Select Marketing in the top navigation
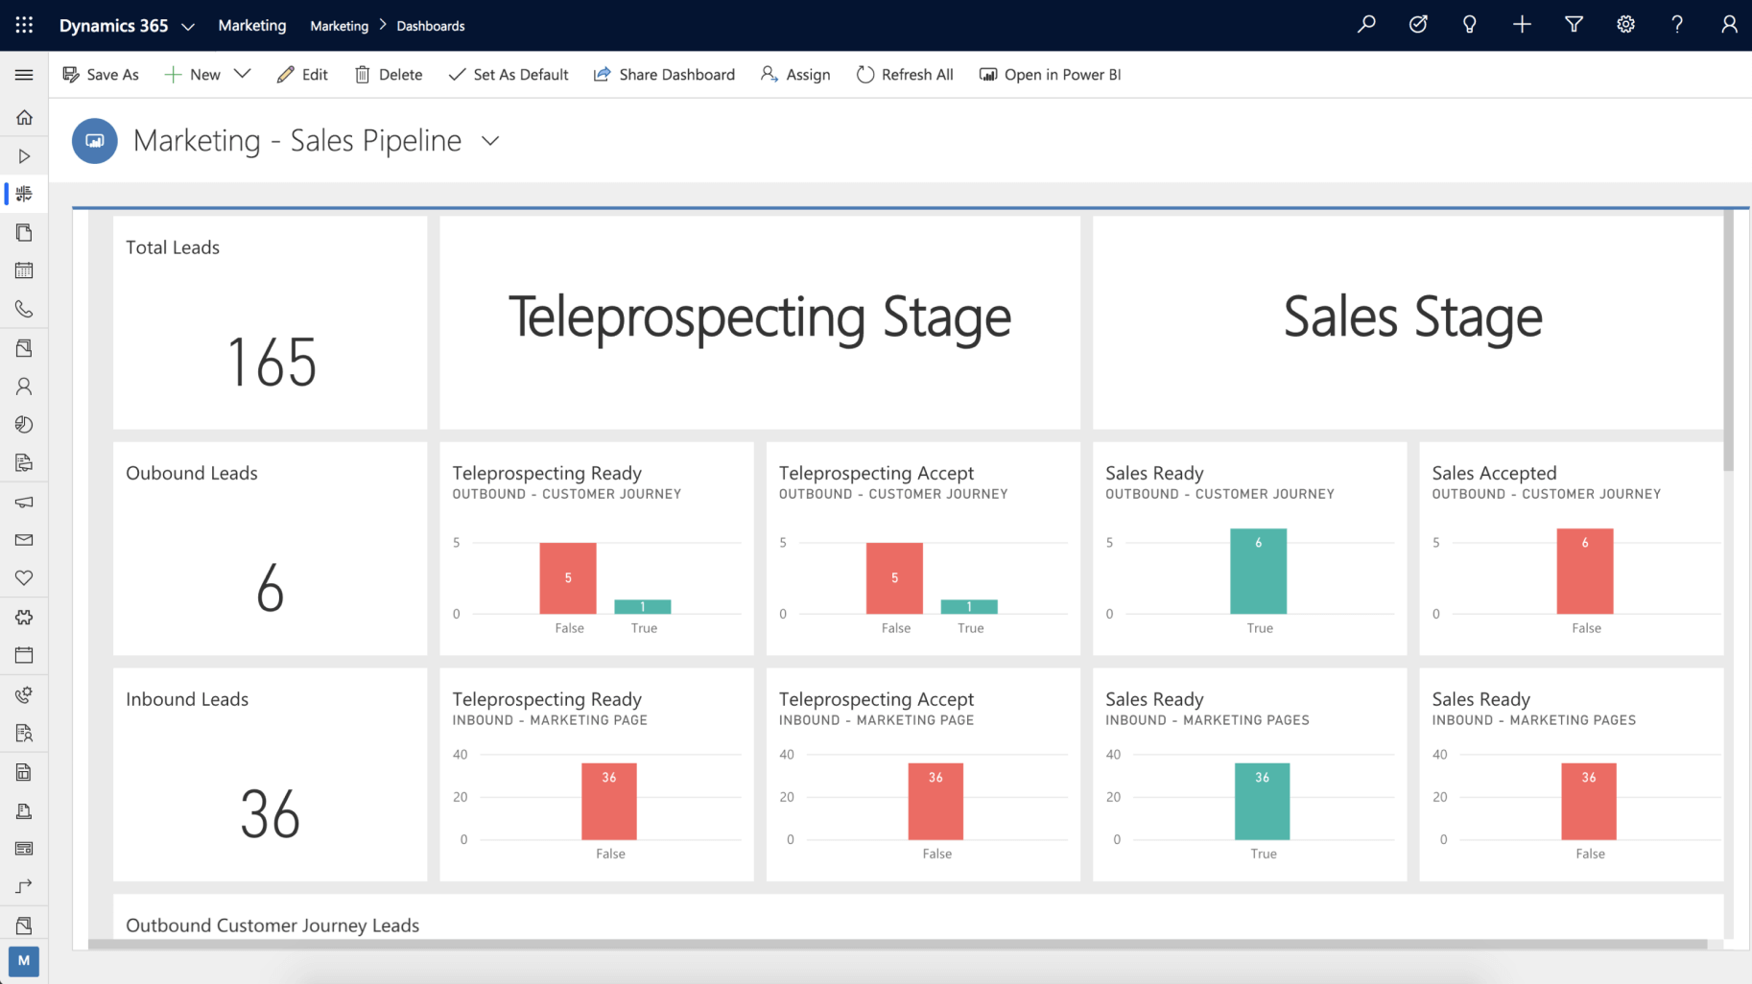Image resolution: width=1752 pixels, height=984 pixels. (x=251, y=25)
